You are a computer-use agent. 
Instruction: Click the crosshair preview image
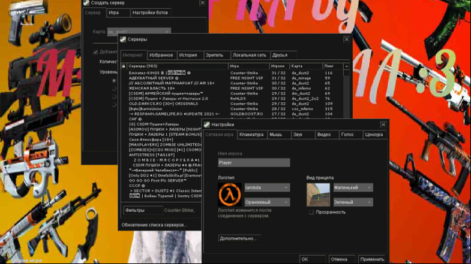pos(318,195)
